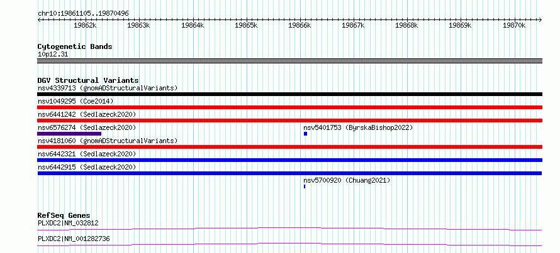Click the RefSeq Genes track title
This screenshot has width=560, height=253.
[x=64, y=215]
